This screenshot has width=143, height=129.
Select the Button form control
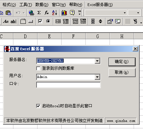click(30, 21)
